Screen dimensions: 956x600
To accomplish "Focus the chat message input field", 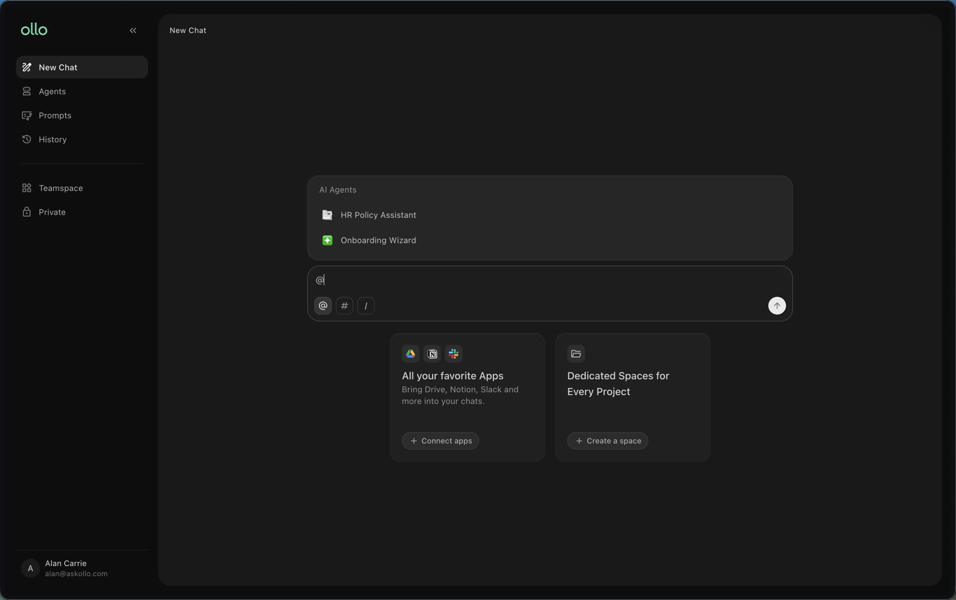I will tap(550, 280).
